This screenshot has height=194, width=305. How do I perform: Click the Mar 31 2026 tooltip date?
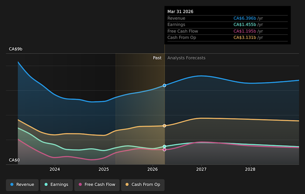(180, 12)
